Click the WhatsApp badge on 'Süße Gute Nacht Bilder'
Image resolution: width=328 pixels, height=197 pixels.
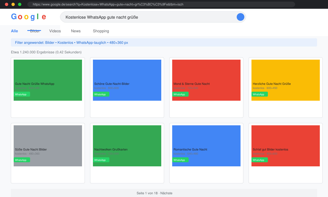pos(22,160)
